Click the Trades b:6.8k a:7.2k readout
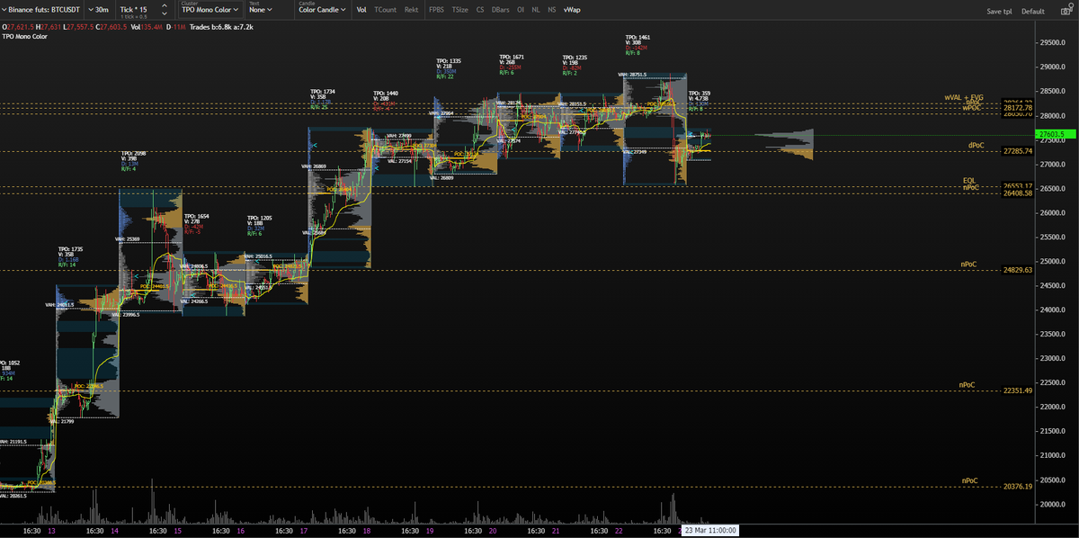 click(x=221, y=28)
